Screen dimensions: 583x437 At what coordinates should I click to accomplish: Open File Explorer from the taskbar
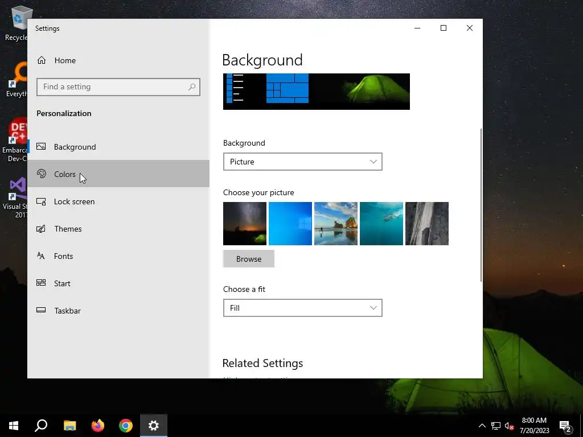69,426
